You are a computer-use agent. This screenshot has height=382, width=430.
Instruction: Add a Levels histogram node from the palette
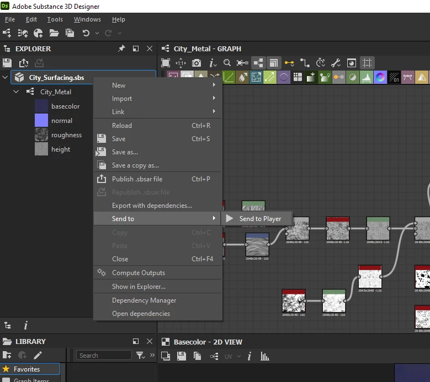click(x=367, y=78)
